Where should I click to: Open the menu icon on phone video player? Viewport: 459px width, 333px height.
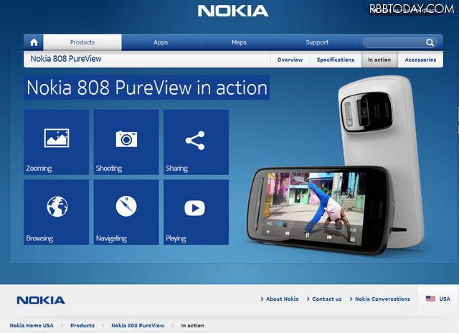352,240
